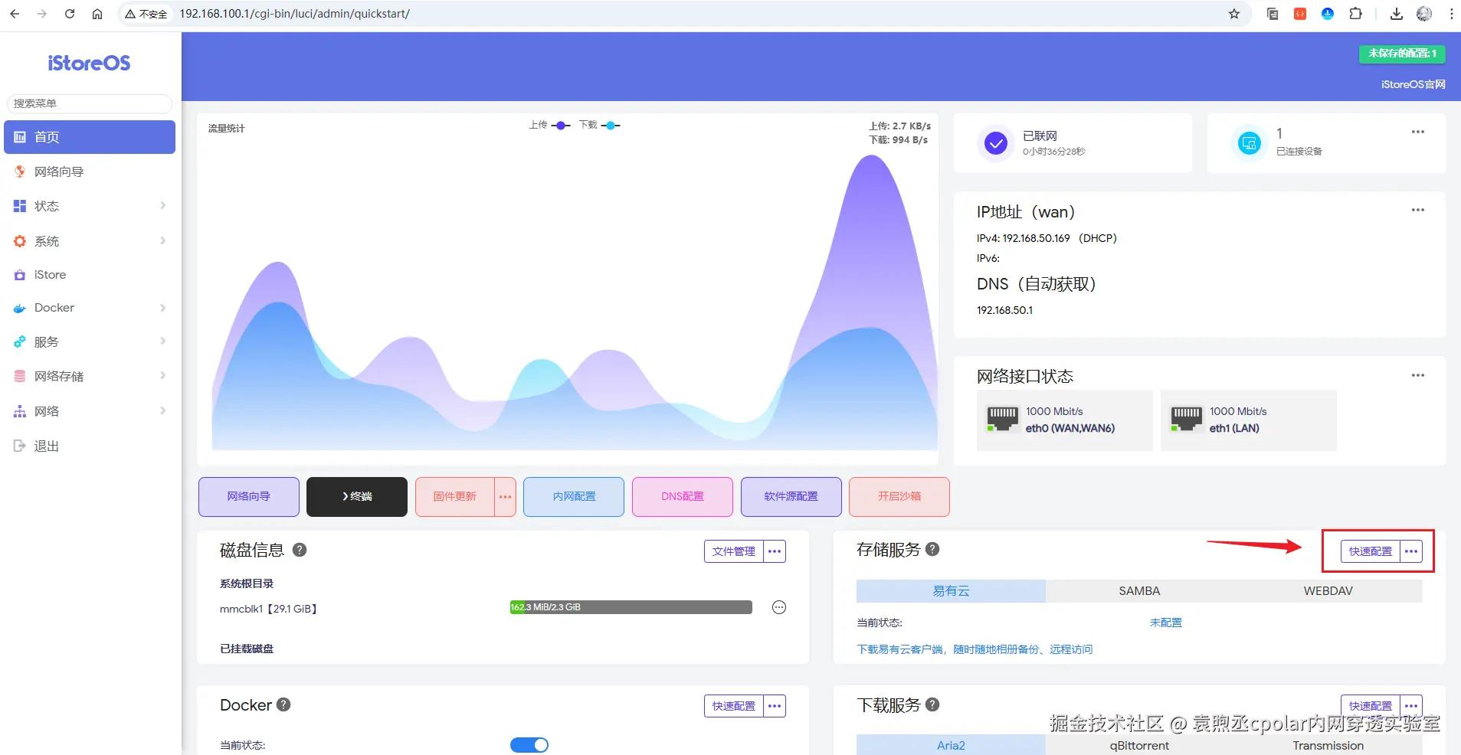The height and width of the screenshot is (755, 1461).
Task: Click the 开启沙箱 button
Action: pos(899,497)
